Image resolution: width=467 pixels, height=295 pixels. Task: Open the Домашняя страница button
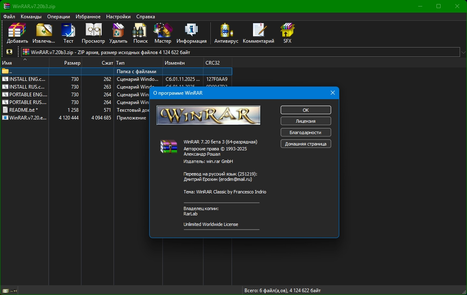tap(306, 144)
